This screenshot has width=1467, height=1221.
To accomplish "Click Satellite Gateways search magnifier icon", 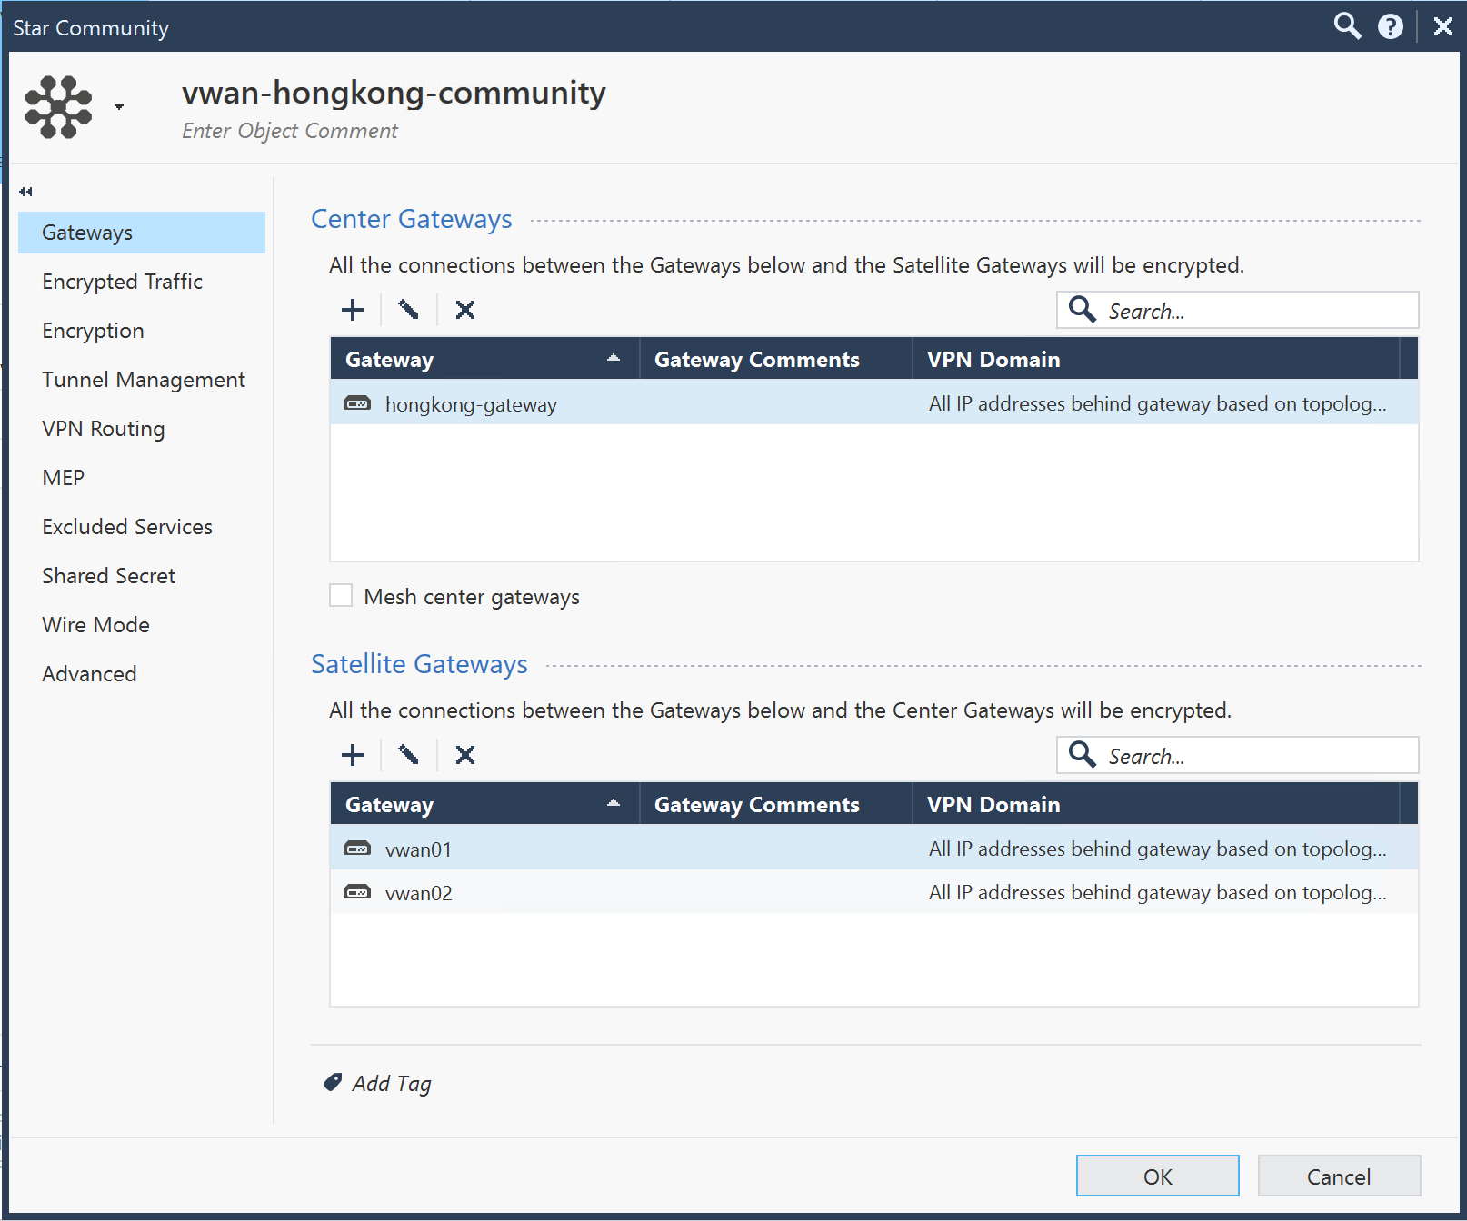I will (x=1082, y=755).
